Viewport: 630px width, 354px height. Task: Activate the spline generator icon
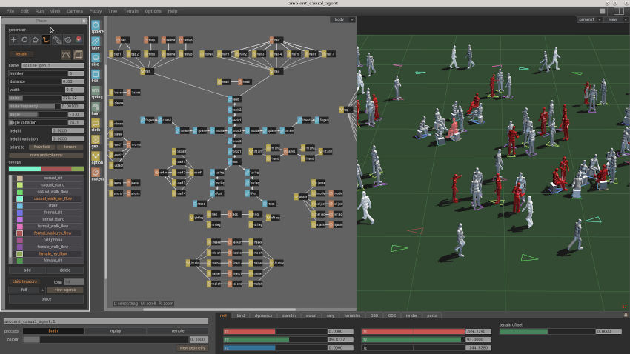coord(46,39)
